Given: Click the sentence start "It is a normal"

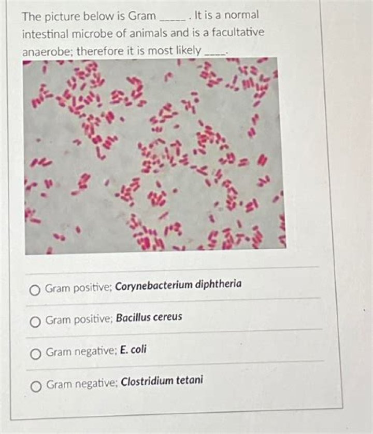Looking at the screenshot, I should point(227,15).
